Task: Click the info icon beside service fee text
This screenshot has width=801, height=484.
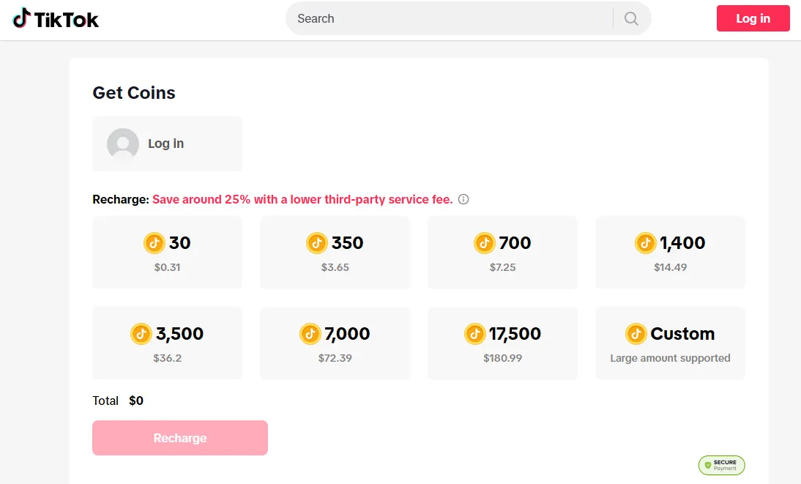Action: pyautogui.click(x=463, y=199)
